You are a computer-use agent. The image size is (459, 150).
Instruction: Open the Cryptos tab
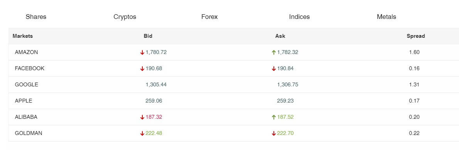(x=125, y=17)
